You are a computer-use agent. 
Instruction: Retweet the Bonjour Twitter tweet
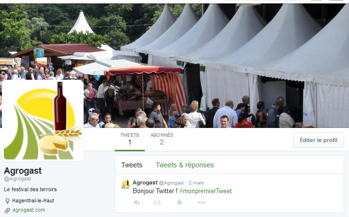tap(157, 202)
